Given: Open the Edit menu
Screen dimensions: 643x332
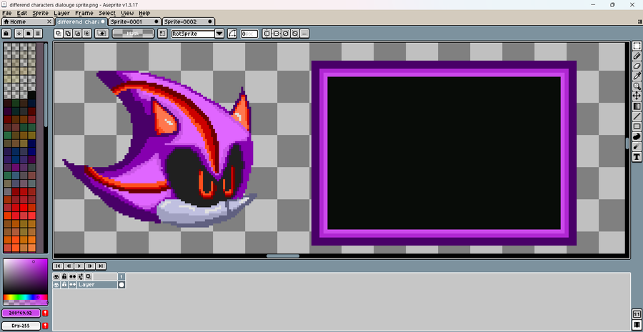Looking at the screenshot, I should [22, 13].
